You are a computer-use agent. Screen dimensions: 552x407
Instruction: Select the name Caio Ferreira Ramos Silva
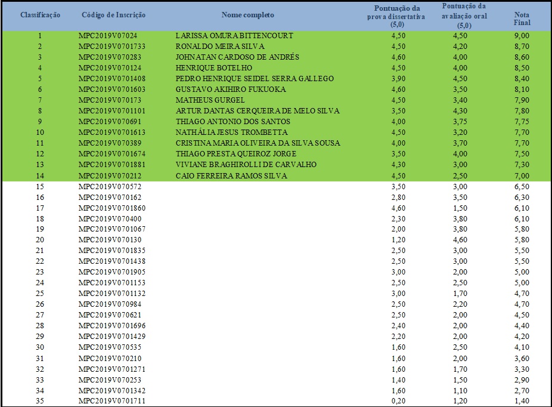pyautogui.click(x=231, y=175)
